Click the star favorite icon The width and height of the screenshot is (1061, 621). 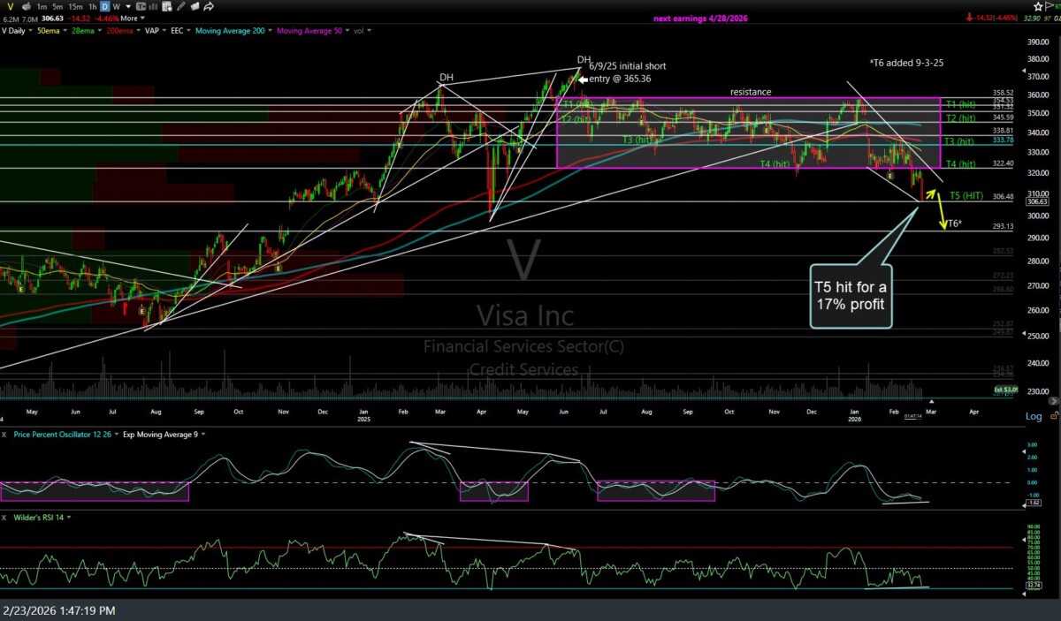pyautogui.click(x=1038, y=6)
